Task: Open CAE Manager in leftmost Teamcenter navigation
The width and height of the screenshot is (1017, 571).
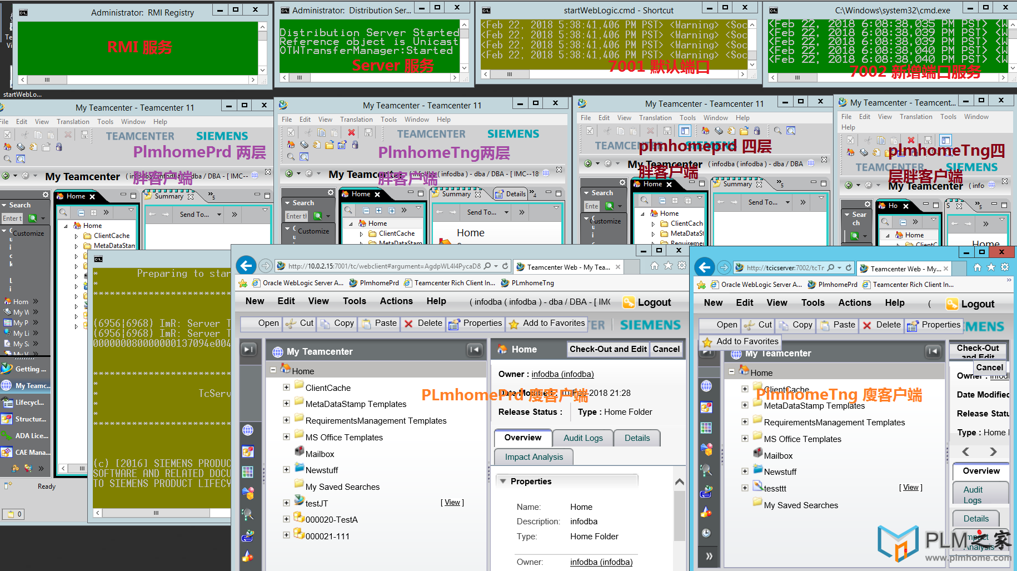Action: [26, 452]
